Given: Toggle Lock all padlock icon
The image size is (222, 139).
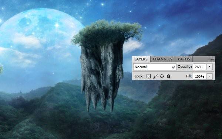Looking at the screenshot, I should [168, 76].
